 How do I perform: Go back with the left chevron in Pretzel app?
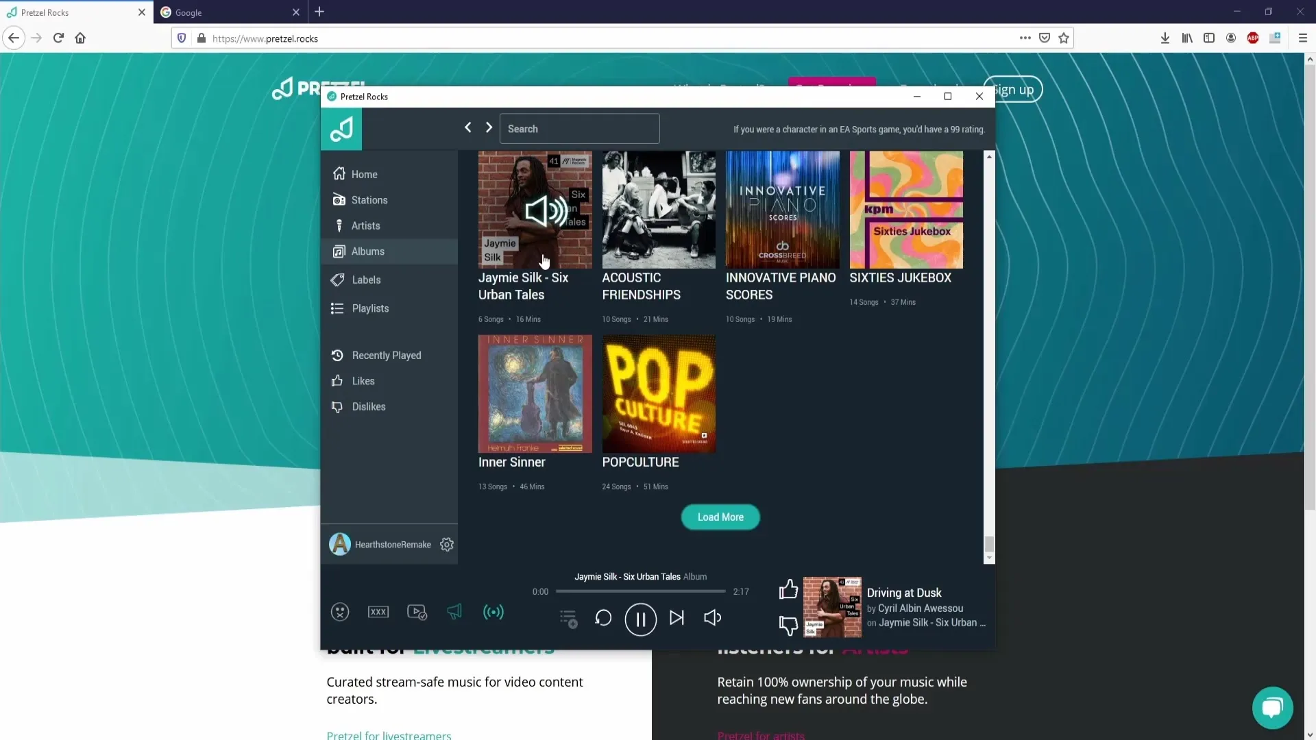[468, 127]
